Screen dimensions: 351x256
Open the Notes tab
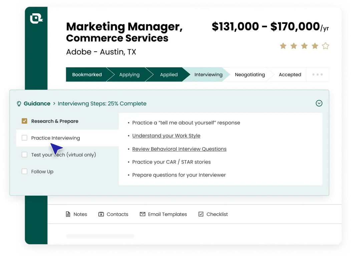[76, 214]
